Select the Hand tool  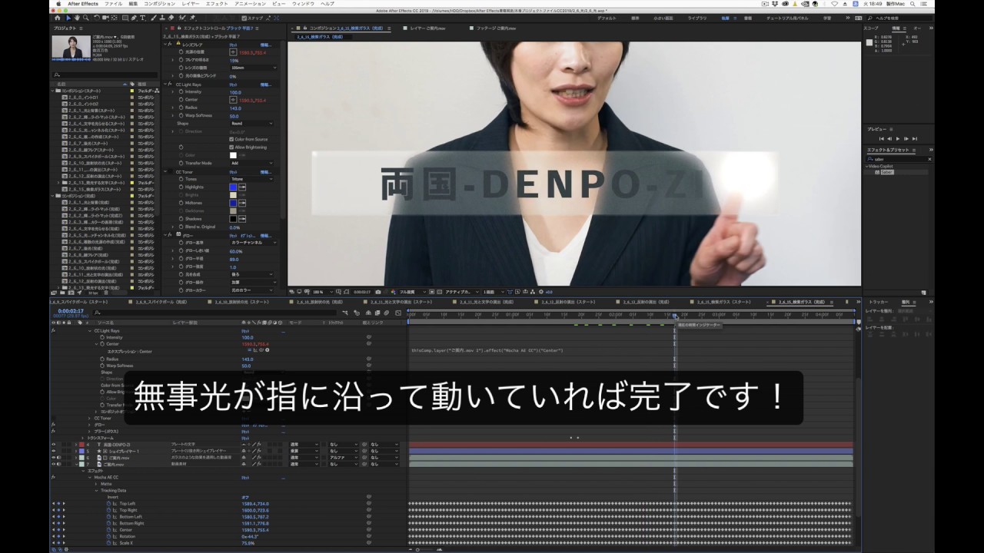click(x=77, y=18)
